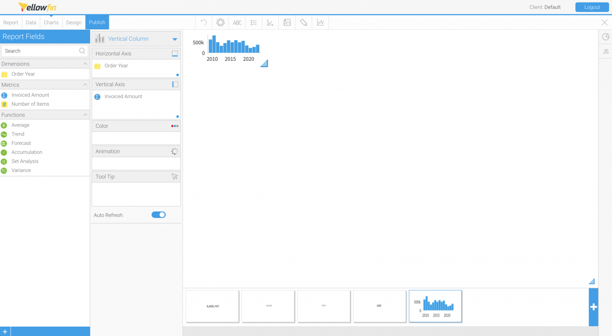Select the label tag icon in toolbar
The height and width of the screenshot is (336, 612).
tap(303, 22)
